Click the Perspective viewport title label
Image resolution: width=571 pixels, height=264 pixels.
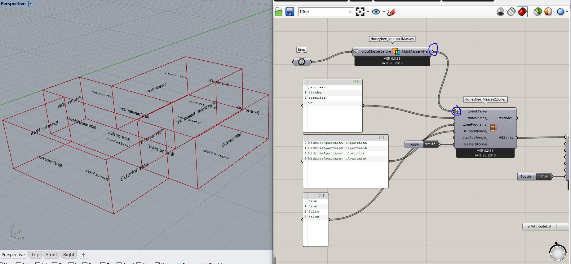13,4
